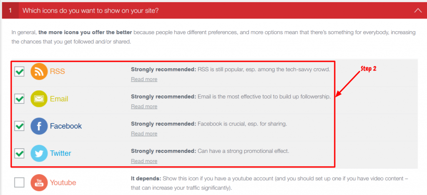The width and height of the screenshot is (427, 195).
Task: Click the orange RSS label text
Action: tap(58, 72)
